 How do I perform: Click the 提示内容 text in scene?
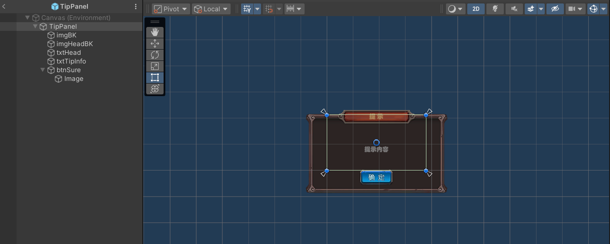click(x=376, y=149)
